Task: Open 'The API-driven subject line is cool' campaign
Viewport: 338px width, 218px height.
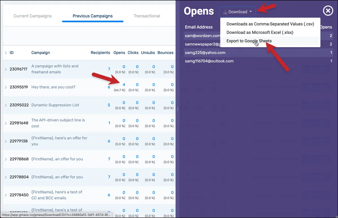Action: 58,123
